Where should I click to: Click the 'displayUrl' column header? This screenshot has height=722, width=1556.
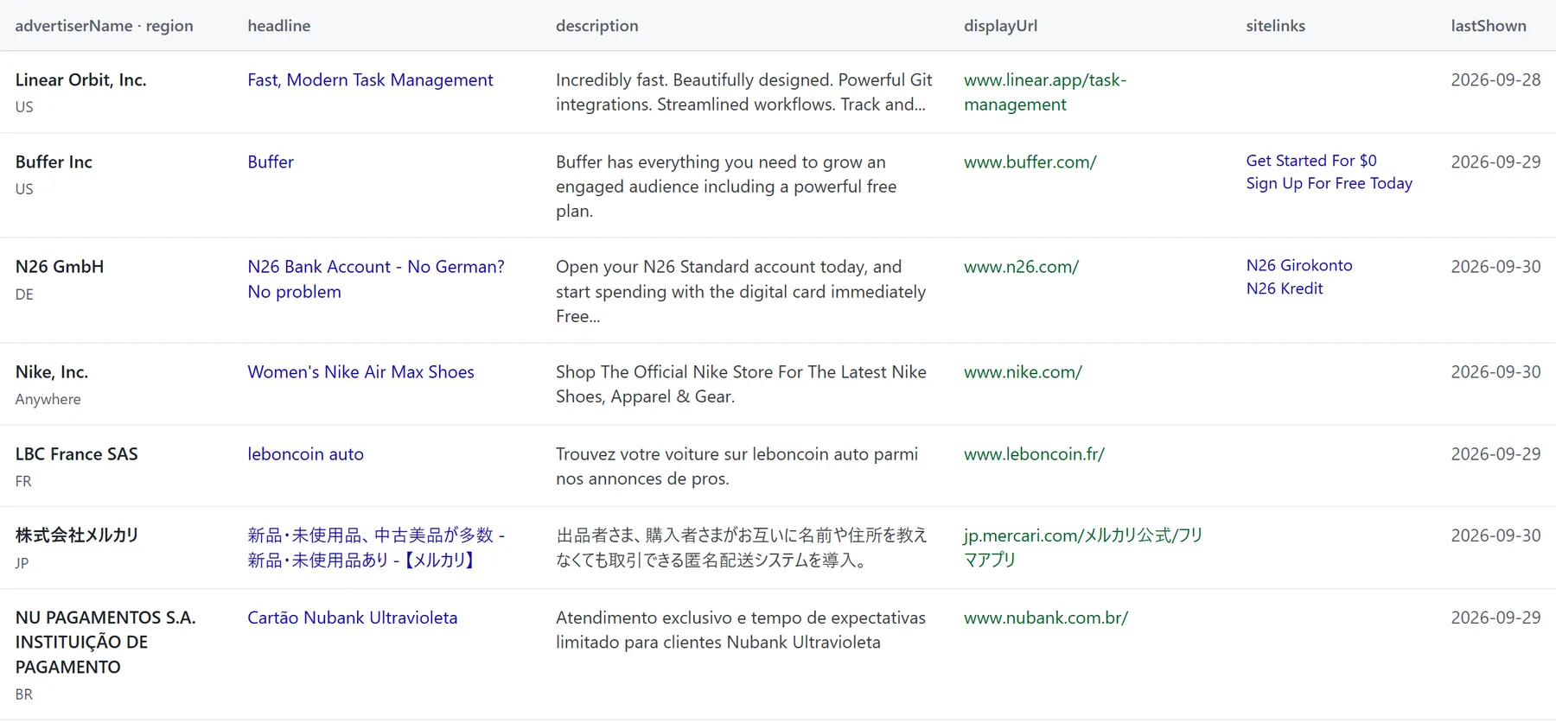(1000, 26)
